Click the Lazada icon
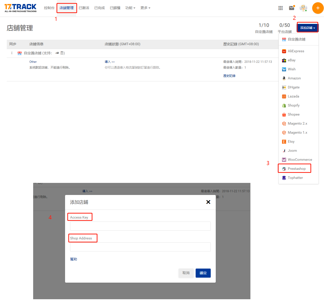324x305 pixels. [284, 96]
